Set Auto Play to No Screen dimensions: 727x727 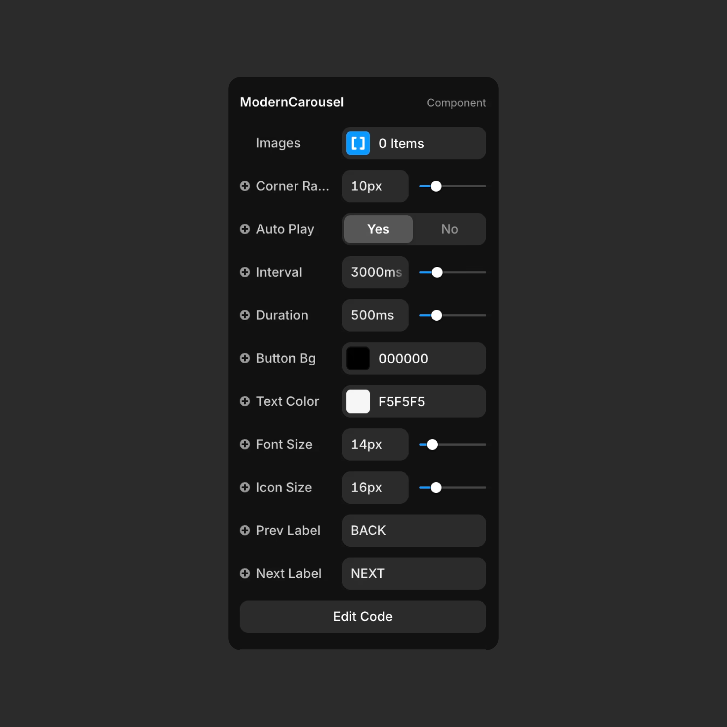pyautogui.click(x=449, y=229)
